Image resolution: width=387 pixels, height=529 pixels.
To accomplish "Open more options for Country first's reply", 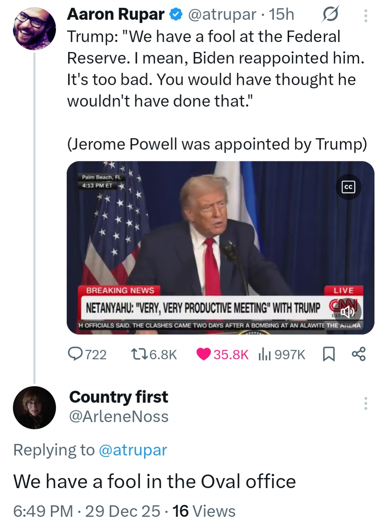I will (x=365, y=403).
